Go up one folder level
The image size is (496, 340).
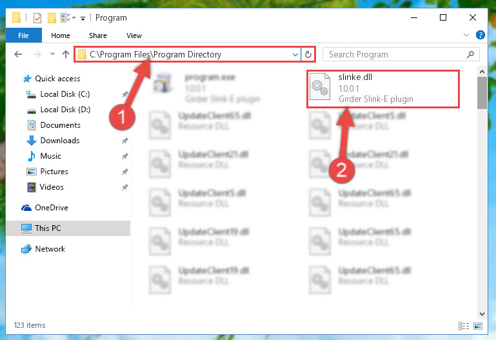point(66,54)
